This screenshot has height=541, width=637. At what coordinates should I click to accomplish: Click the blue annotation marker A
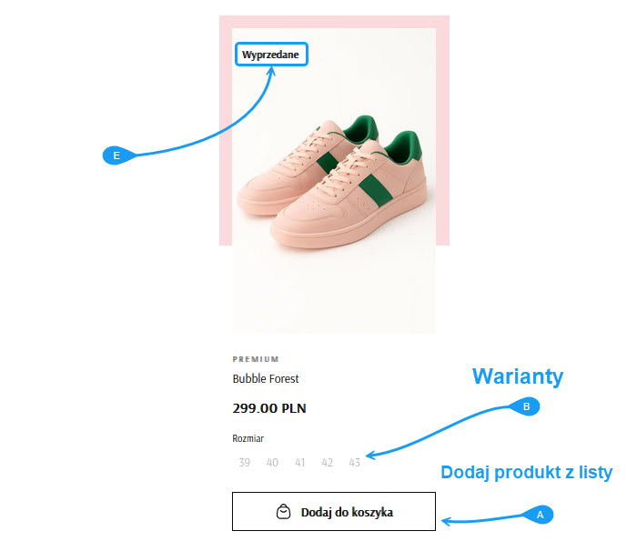[540, 514]
